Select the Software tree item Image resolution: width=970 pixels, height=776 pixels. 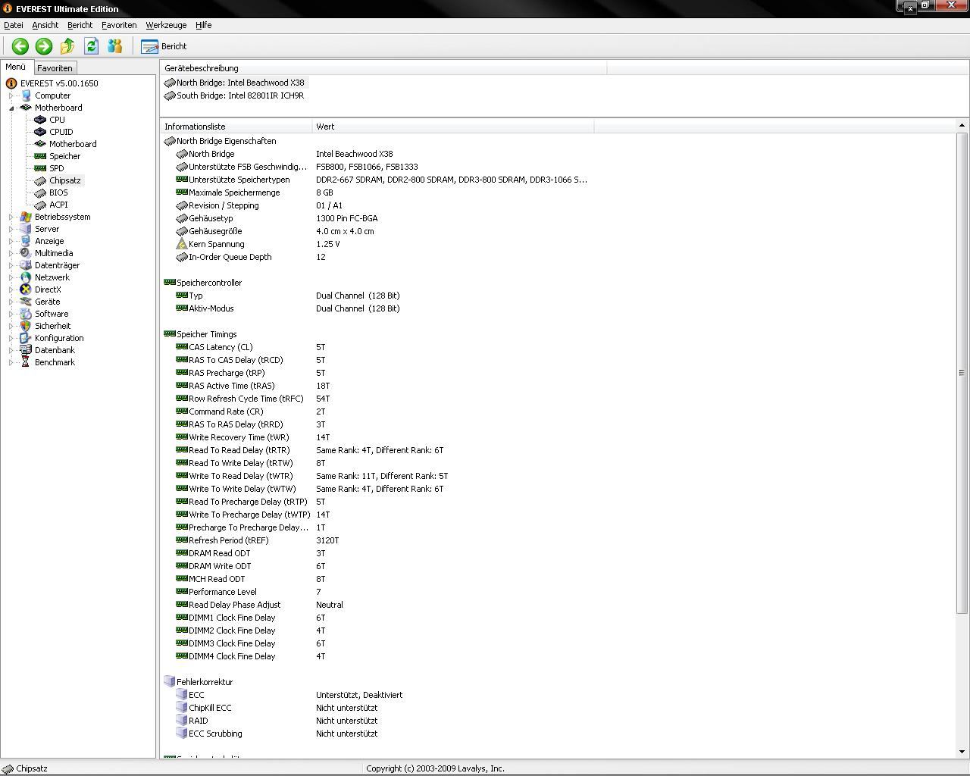point(52,314)
